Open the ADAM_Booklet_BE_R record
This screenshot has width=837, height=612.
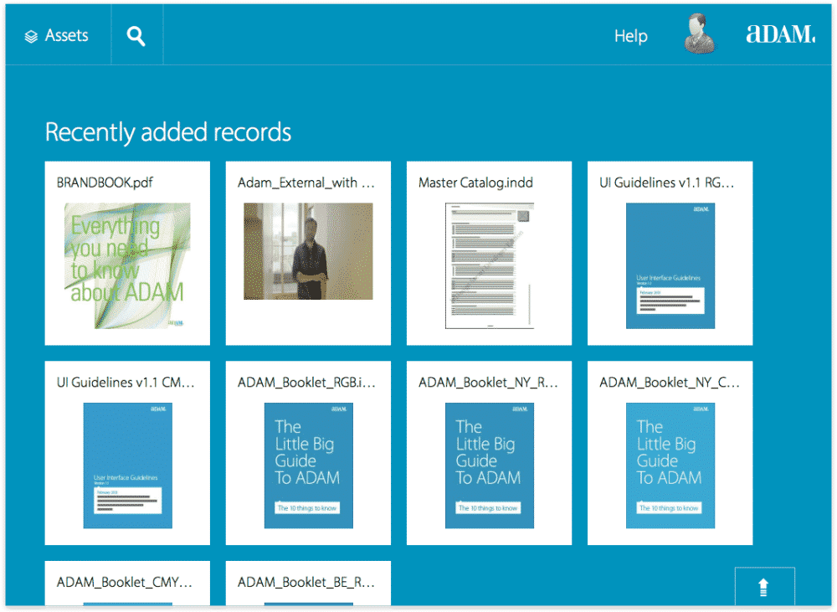(307, 583)
